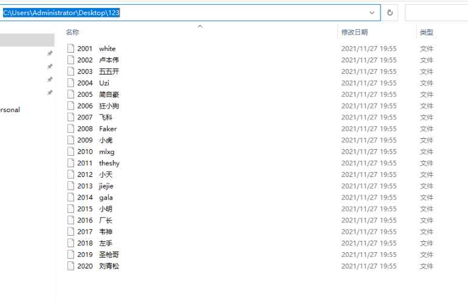Viewport: 468px width, 300px height.
Task: Select the file named 2002 卢本伟
Action: pos(98,60)
